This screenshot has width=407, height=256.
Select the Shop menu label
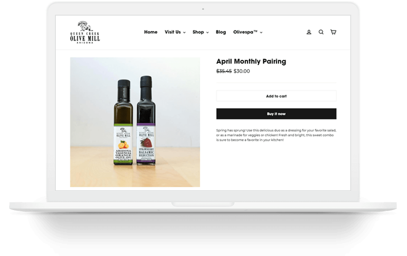tap(198, 32)
